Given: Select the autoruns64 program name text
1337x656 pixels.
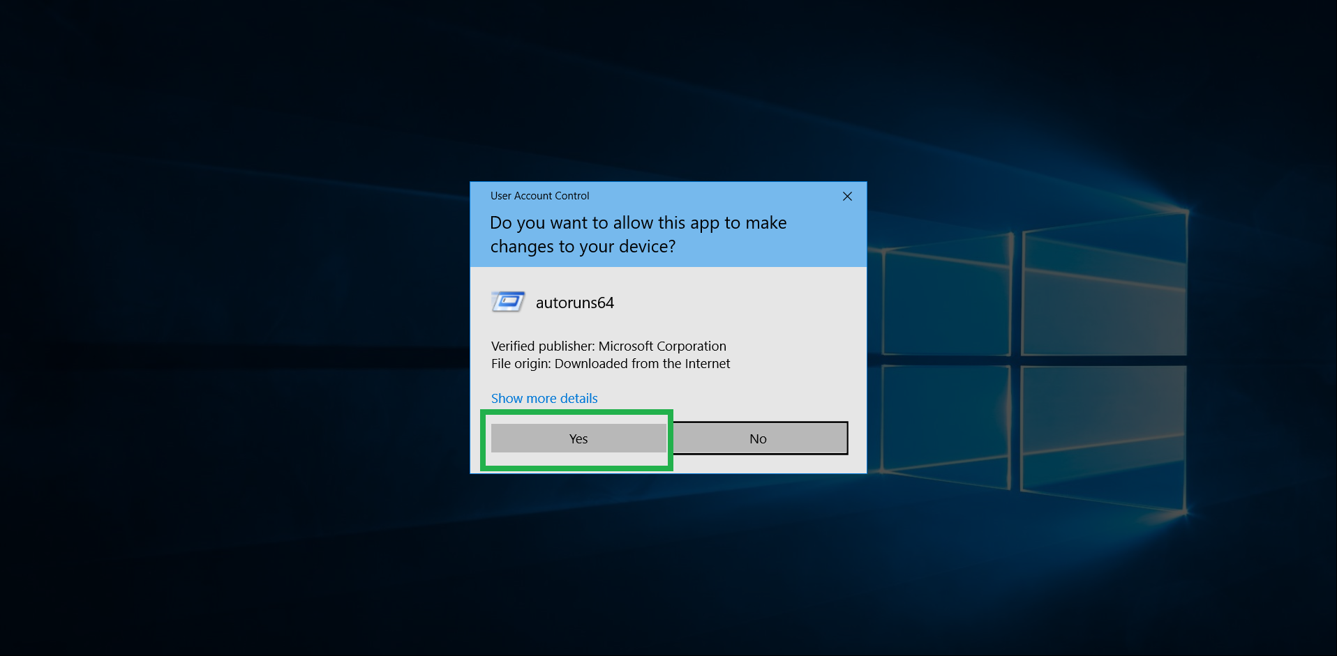Looking at the screenshot, I should coord(575,303).
